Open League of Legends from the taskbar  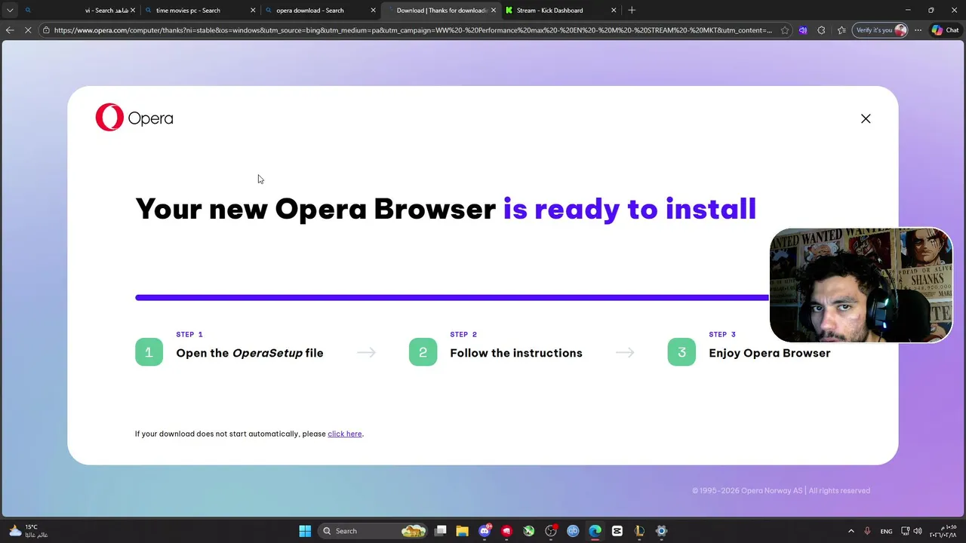(639, 531)
